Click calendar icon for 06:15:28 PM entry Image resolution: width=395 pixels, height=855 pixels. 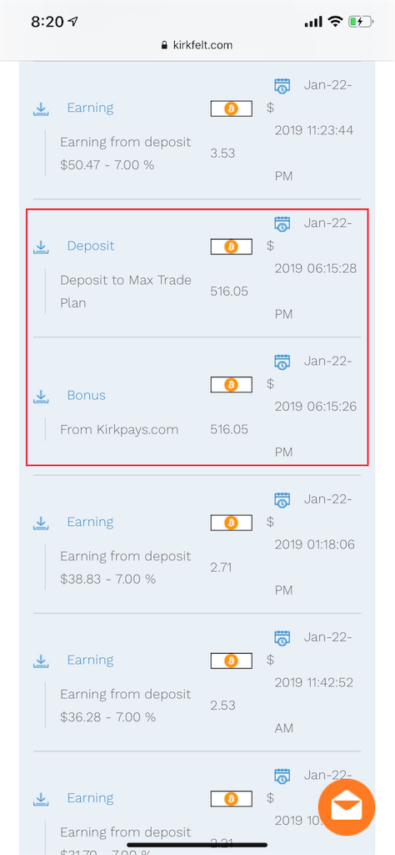pos(282,224)
